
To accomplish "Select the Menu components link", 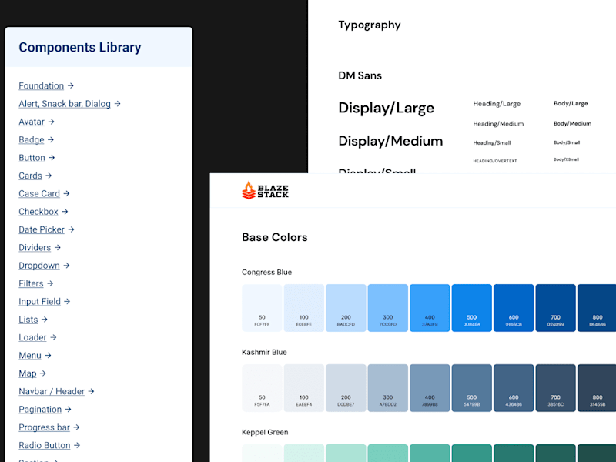I will 30,356.
